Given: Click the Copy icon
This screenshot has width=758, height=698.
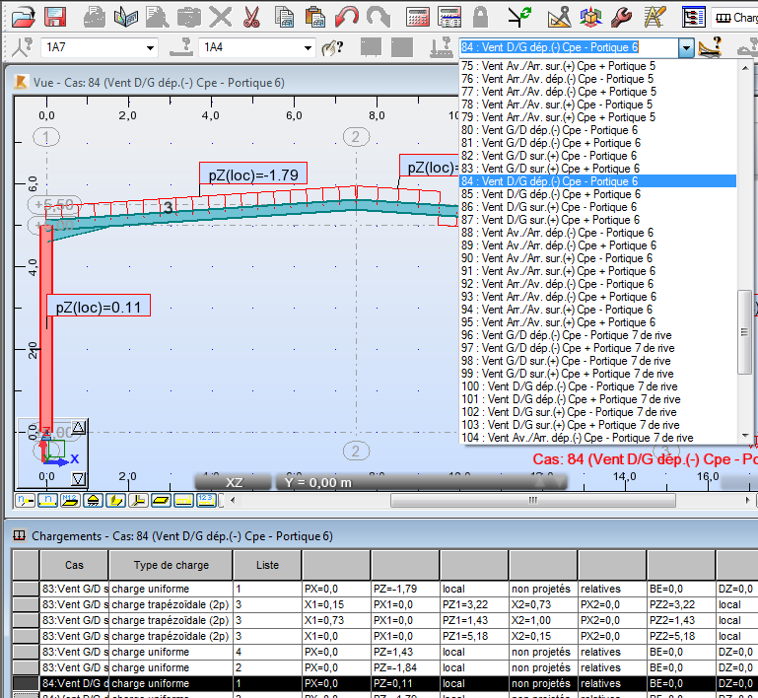Looking at the screenshot, I should tap(284, 17).
